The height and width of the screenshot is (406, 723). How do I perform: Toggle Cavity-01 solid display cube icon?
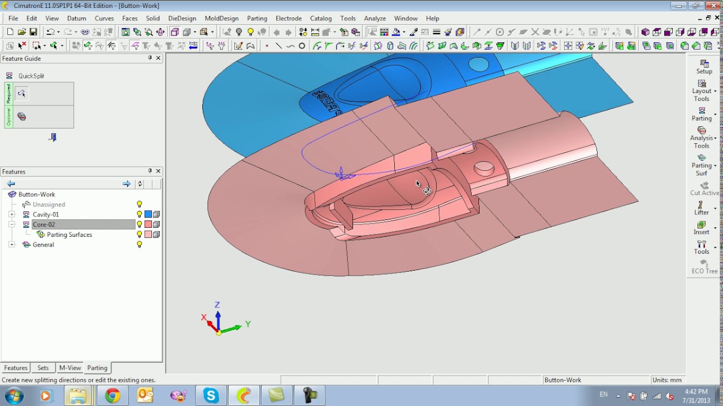click(156, 214)
